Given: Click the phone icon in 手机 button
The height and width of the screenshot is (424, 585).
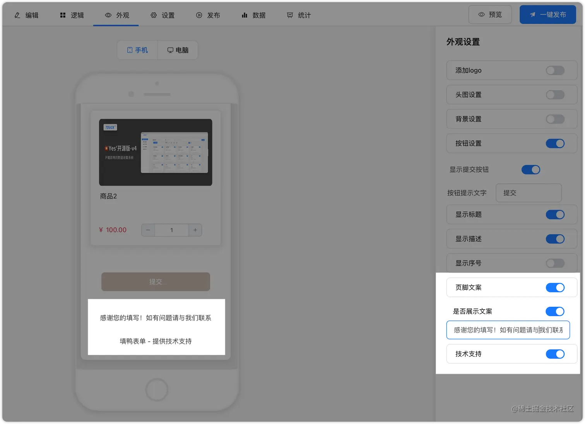Looking at the screenshot, I should [130, 50].
